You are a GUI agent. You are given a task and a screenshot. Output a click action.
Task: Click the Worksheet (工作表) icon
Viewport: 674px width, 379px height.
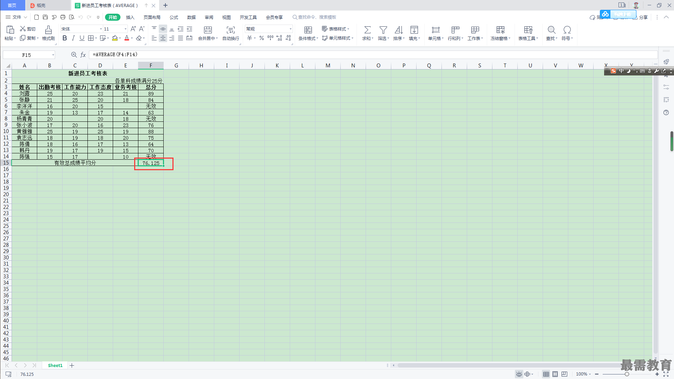click(475, 30)
